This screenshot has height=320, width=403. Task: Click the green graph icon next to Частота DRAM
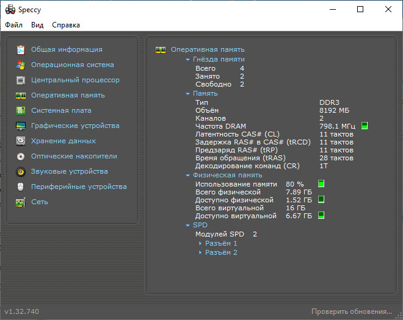click(365, 126)
